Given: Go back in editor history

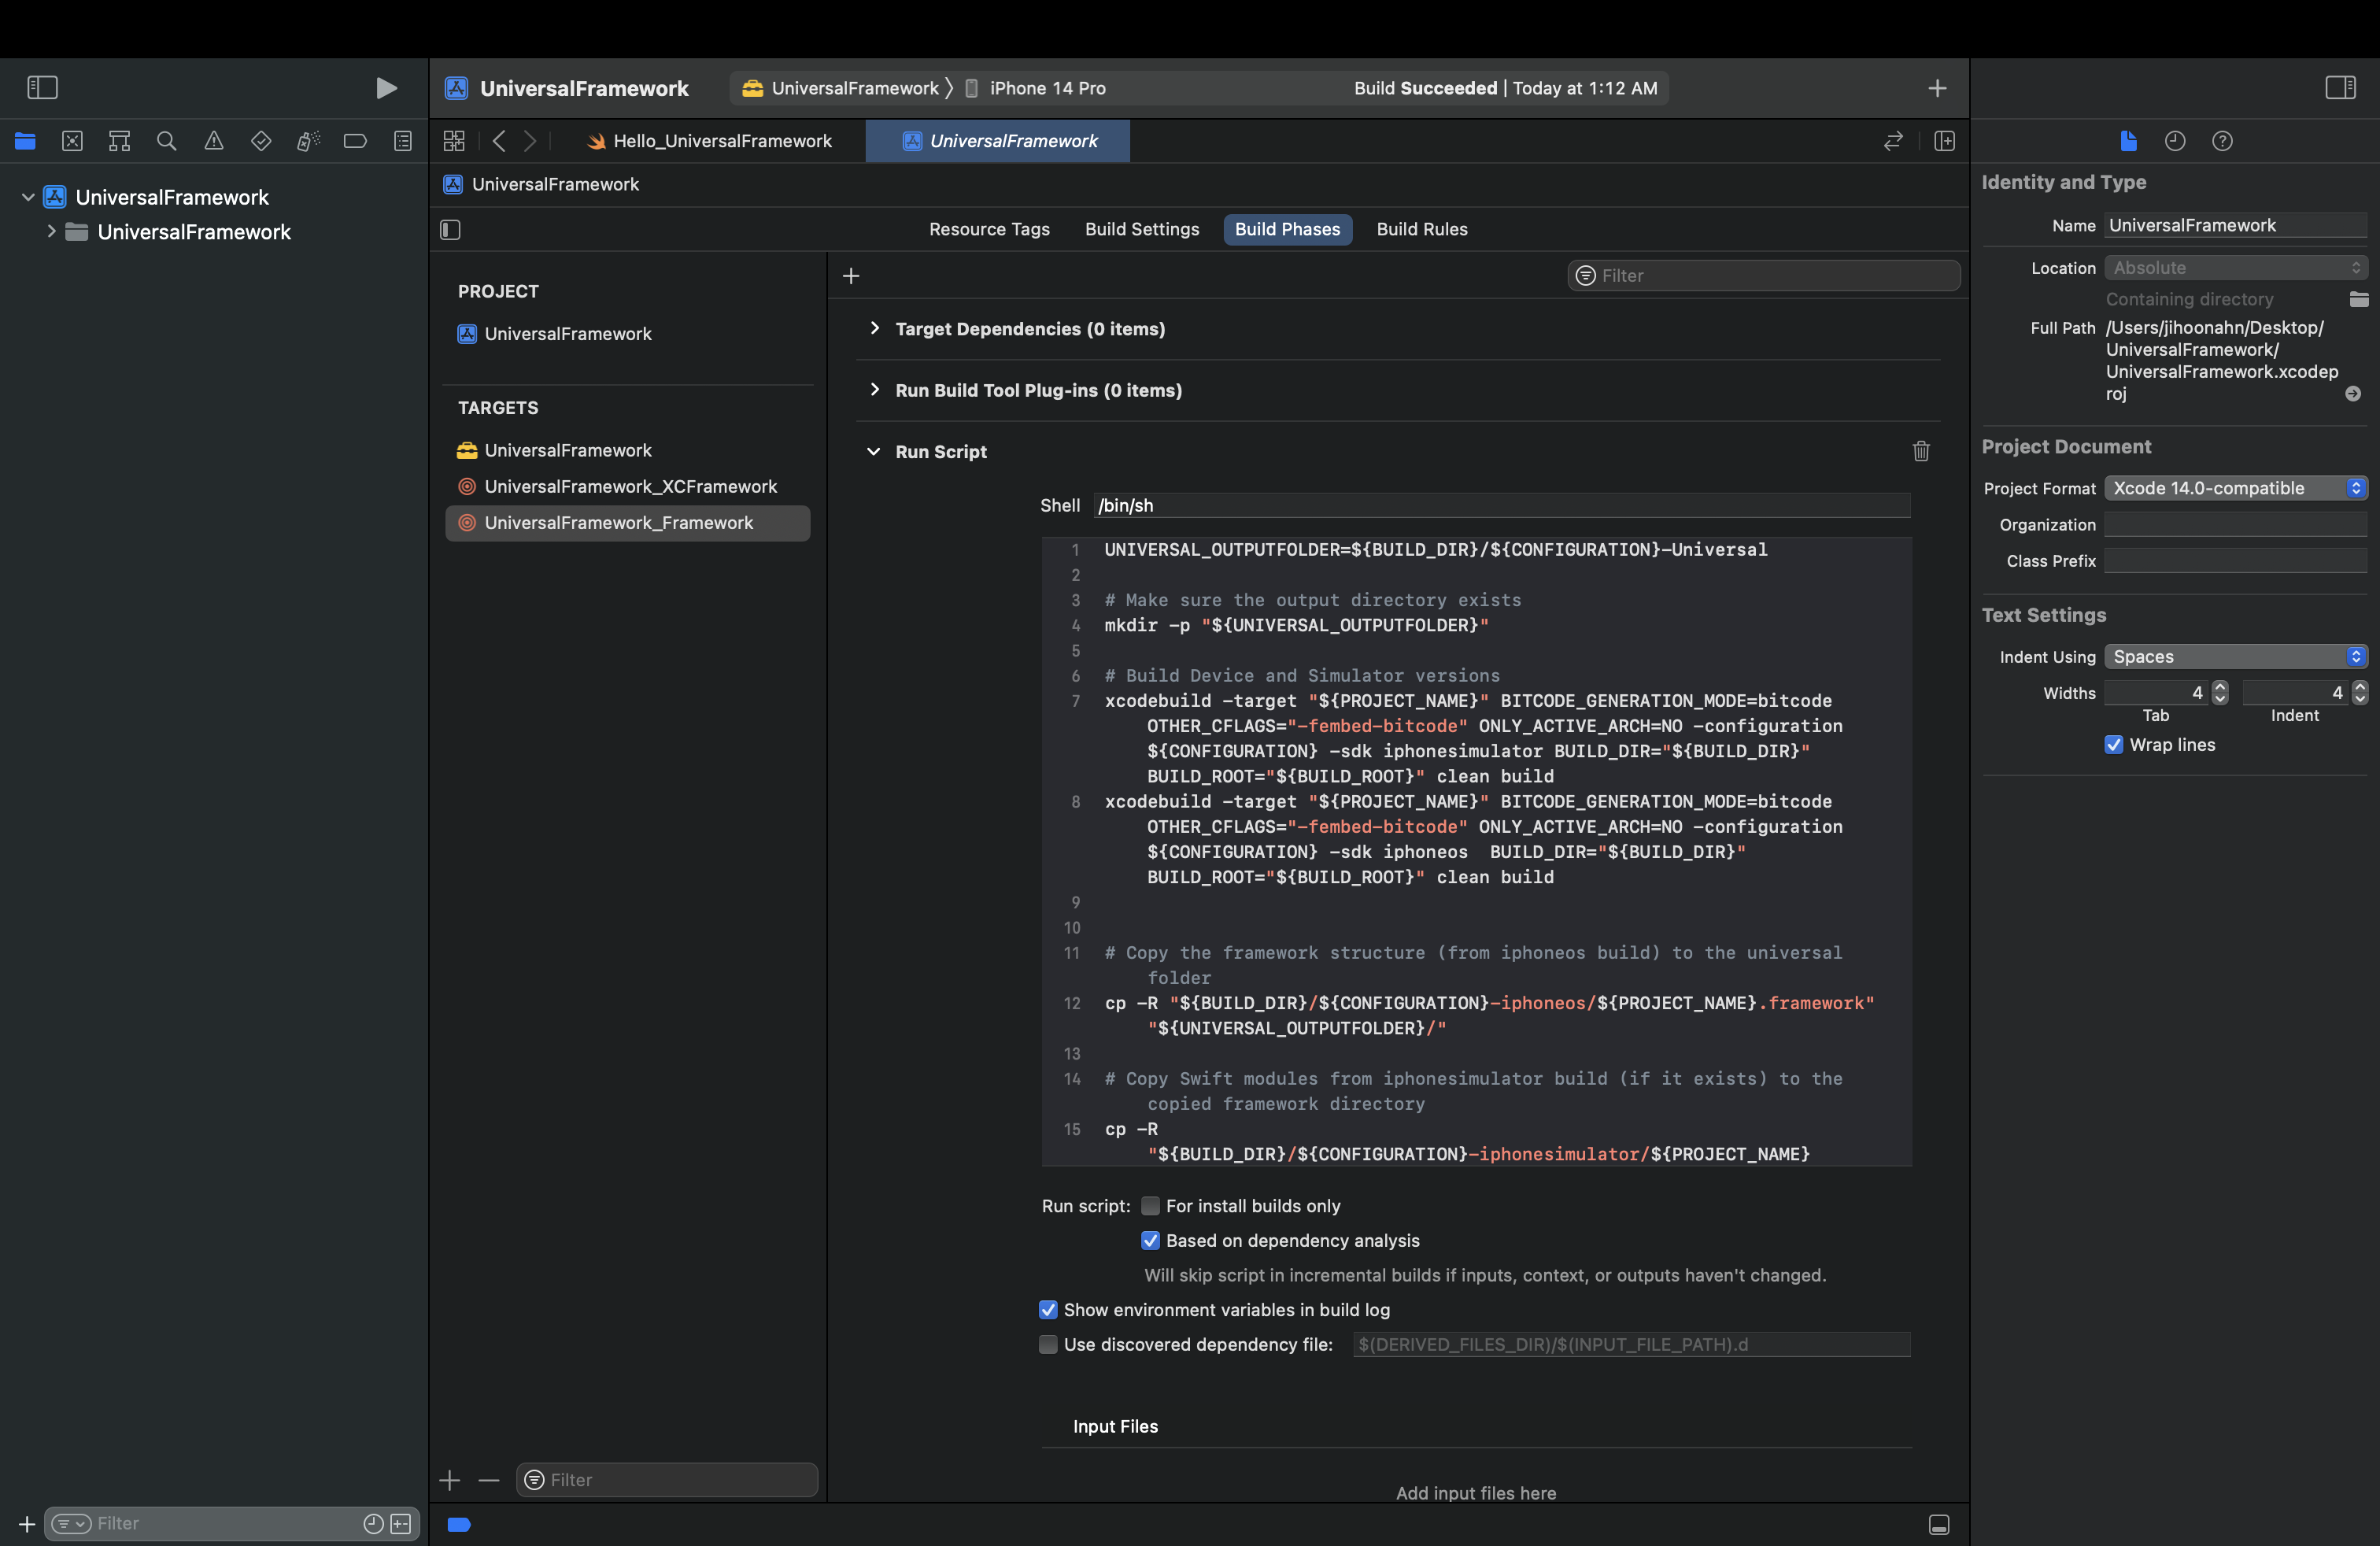Looking at the screenshot, I should pos(499,141).
